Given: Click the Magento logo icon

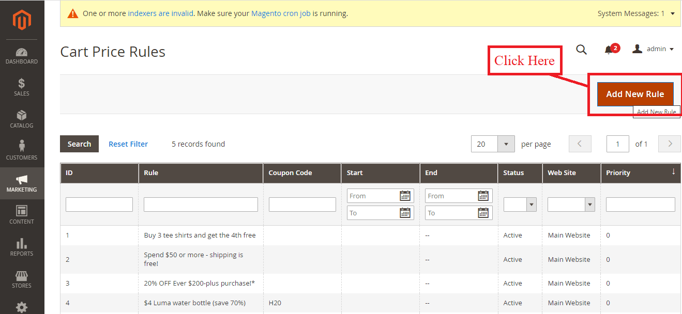Looking at the screenshot, I should point(22,20).
